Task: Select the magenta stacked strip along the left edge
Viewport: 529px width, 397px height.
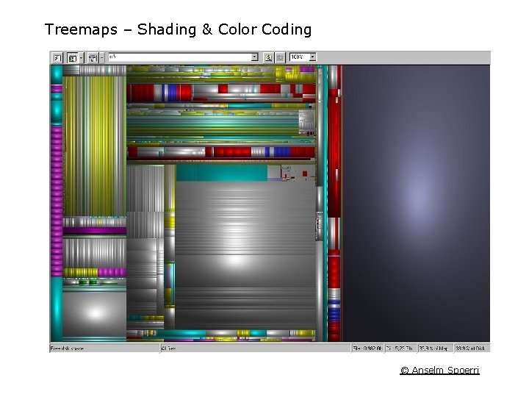Action: [x=57, y=201]
